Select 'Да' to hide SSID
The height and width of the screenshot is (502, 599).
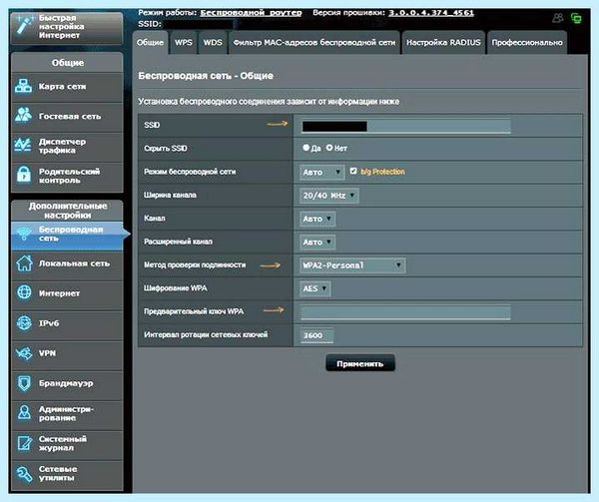pyautogui.click(x=306, y=148)
